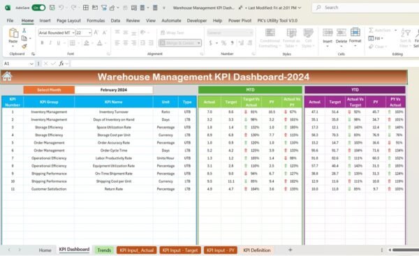
Task: Open the KPI Input_Actual sheet tab
Action: pyautogui.click(x=137, y=250)
